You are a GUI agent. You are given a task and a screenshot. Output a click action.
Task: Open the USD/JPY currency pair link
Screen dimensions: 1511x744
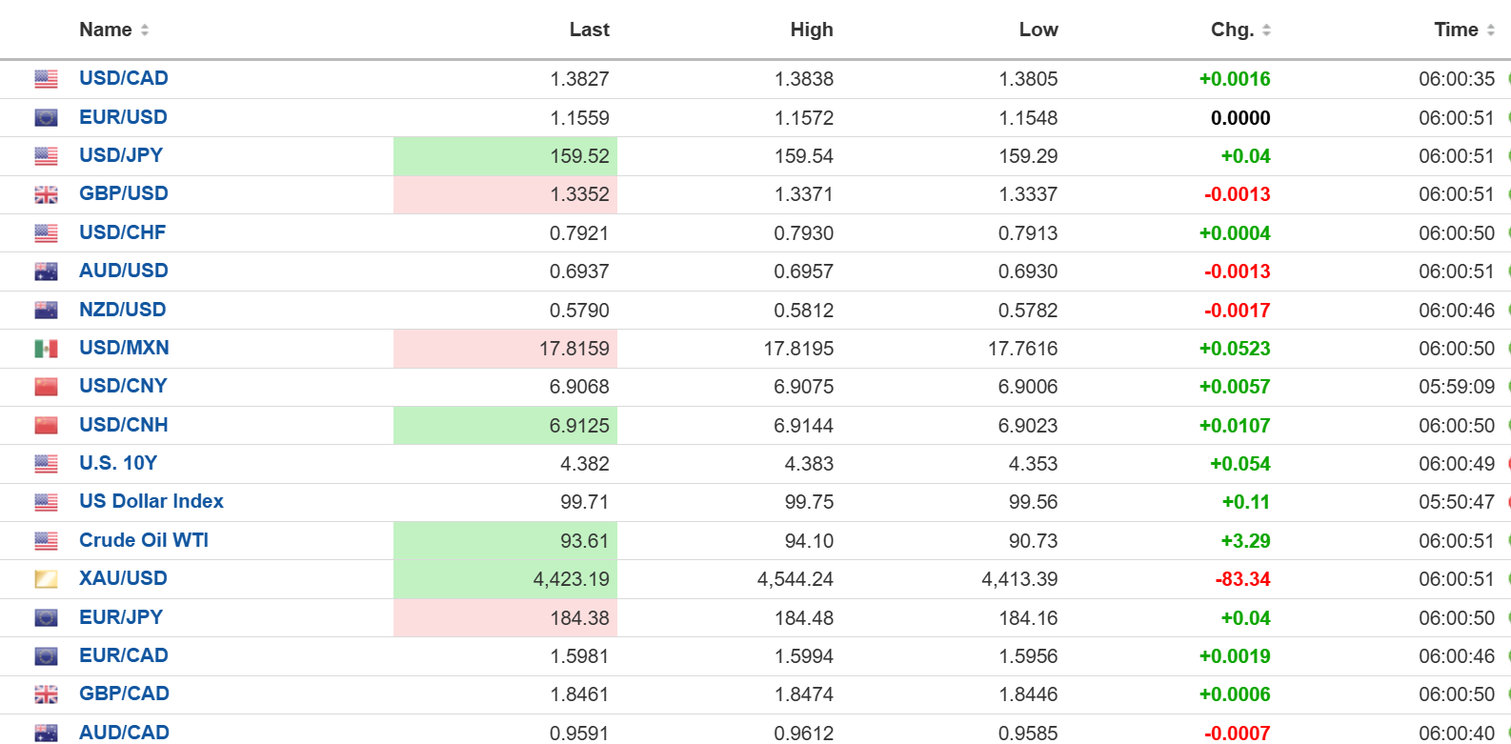(x=121, y=155)
